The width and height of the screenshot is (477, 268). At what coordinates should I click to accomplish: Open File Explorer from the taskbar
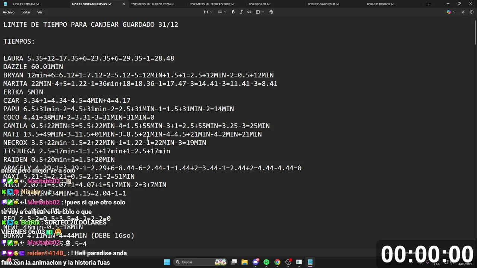[x=244, y=262]
